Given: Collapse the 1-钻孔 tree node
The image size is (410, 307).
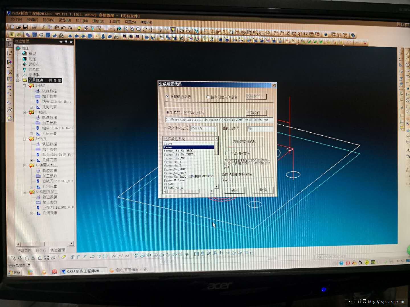Looking at the screenshot, I should 24,86.
